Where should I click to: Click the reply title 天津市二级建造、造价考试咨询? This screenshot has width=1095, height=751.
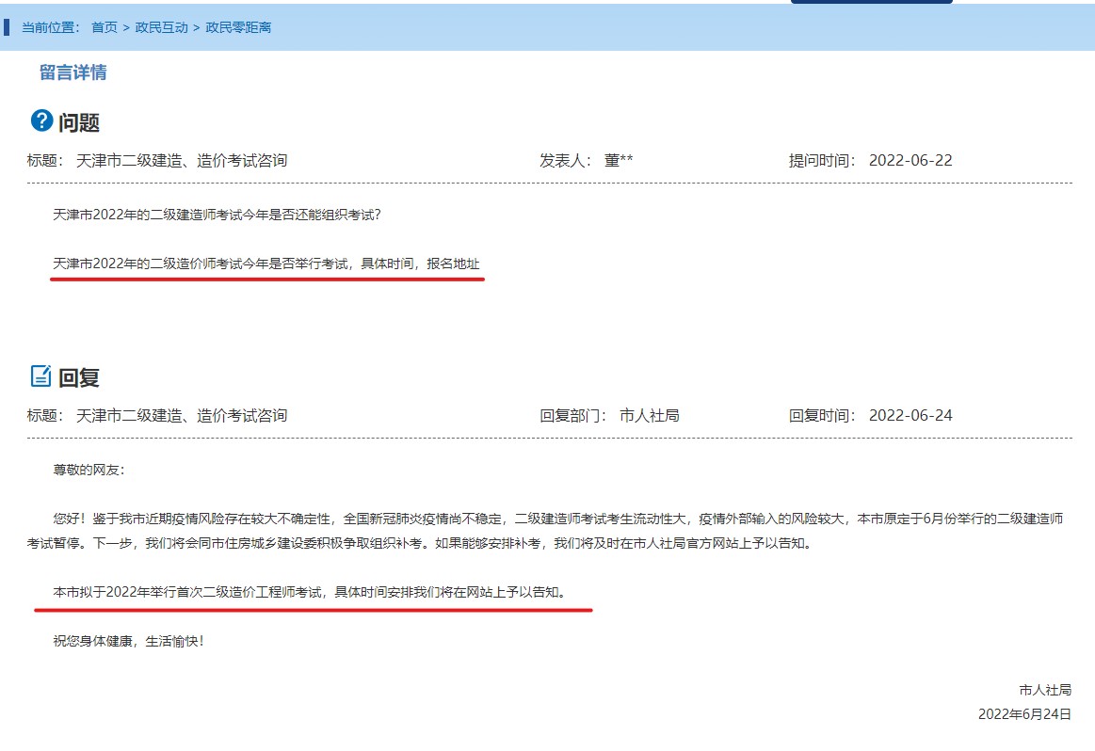(x=184, y=414)
